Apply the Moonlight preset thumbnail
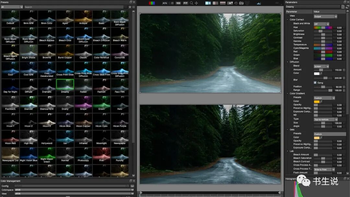Viewport: 350px width, 197px height. point(101,138)
